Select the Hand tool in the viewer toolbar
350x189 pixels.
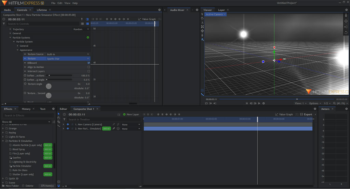point(202,18)
